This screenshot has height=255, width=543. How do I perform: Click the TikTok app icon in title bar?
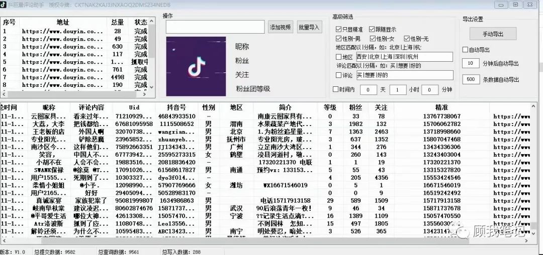coord(3,5)
